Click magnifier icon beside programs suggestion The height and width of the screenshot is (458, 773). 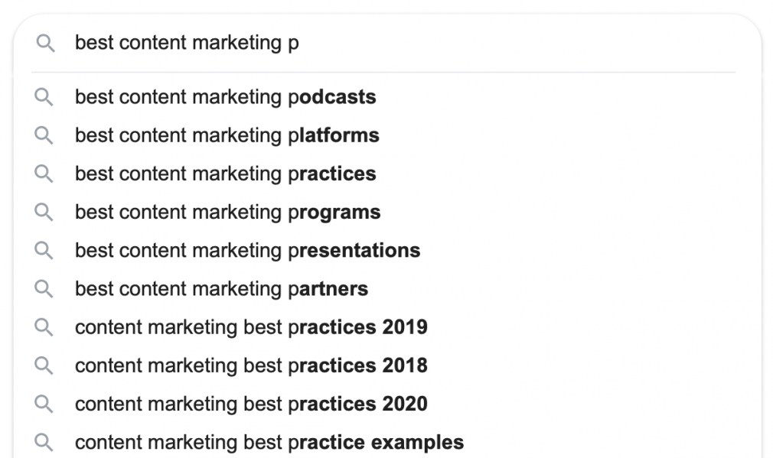(x=44, y=213)
